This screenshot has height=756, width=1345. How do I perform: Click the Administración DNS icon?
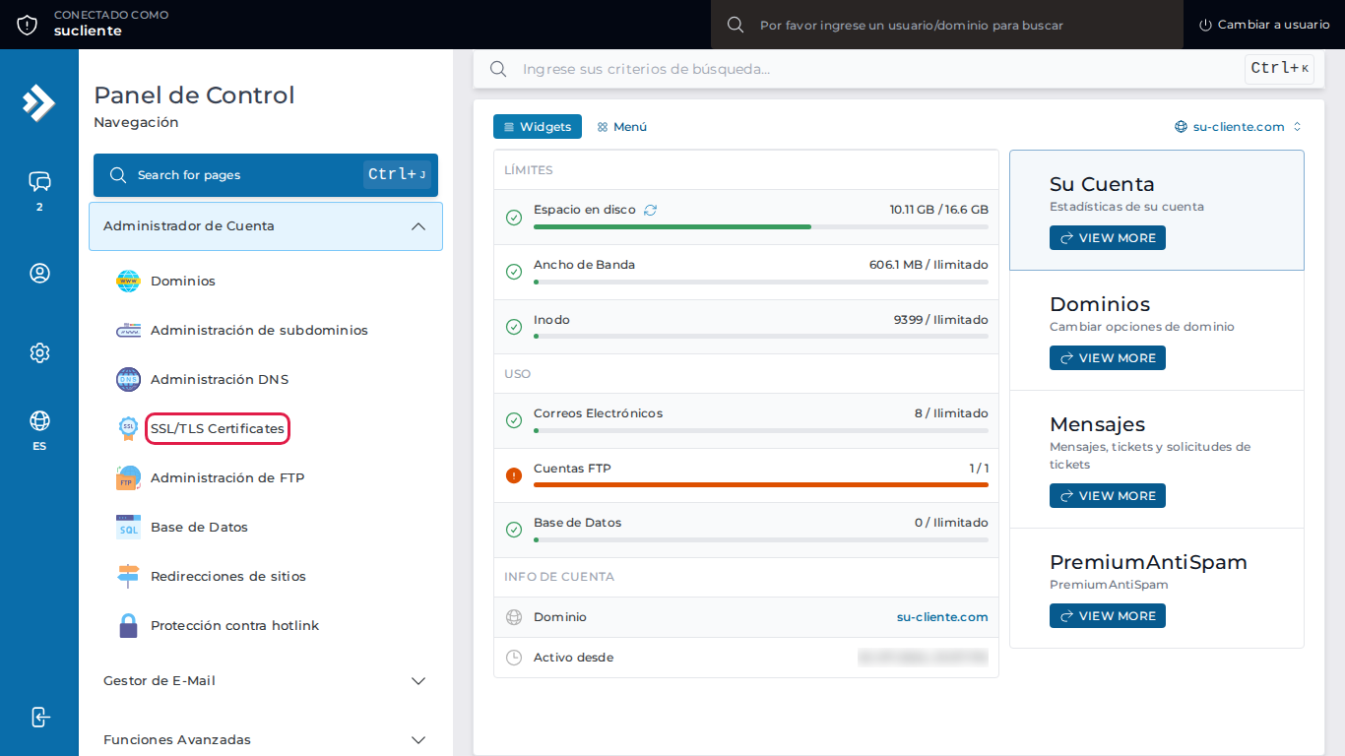[128, 380]
